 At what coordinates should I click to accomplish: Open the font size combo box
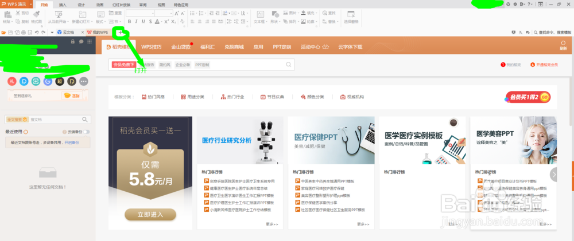[164, 13]
